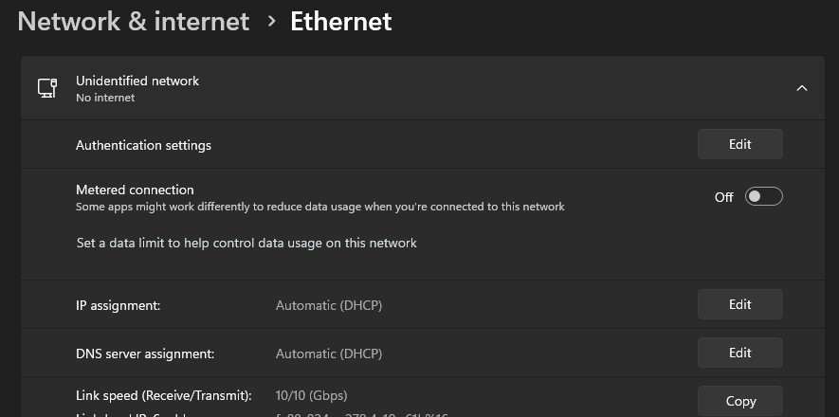
Task: Select the IP assignment Automatic (DHCP) value
Action: coord(329,306)
